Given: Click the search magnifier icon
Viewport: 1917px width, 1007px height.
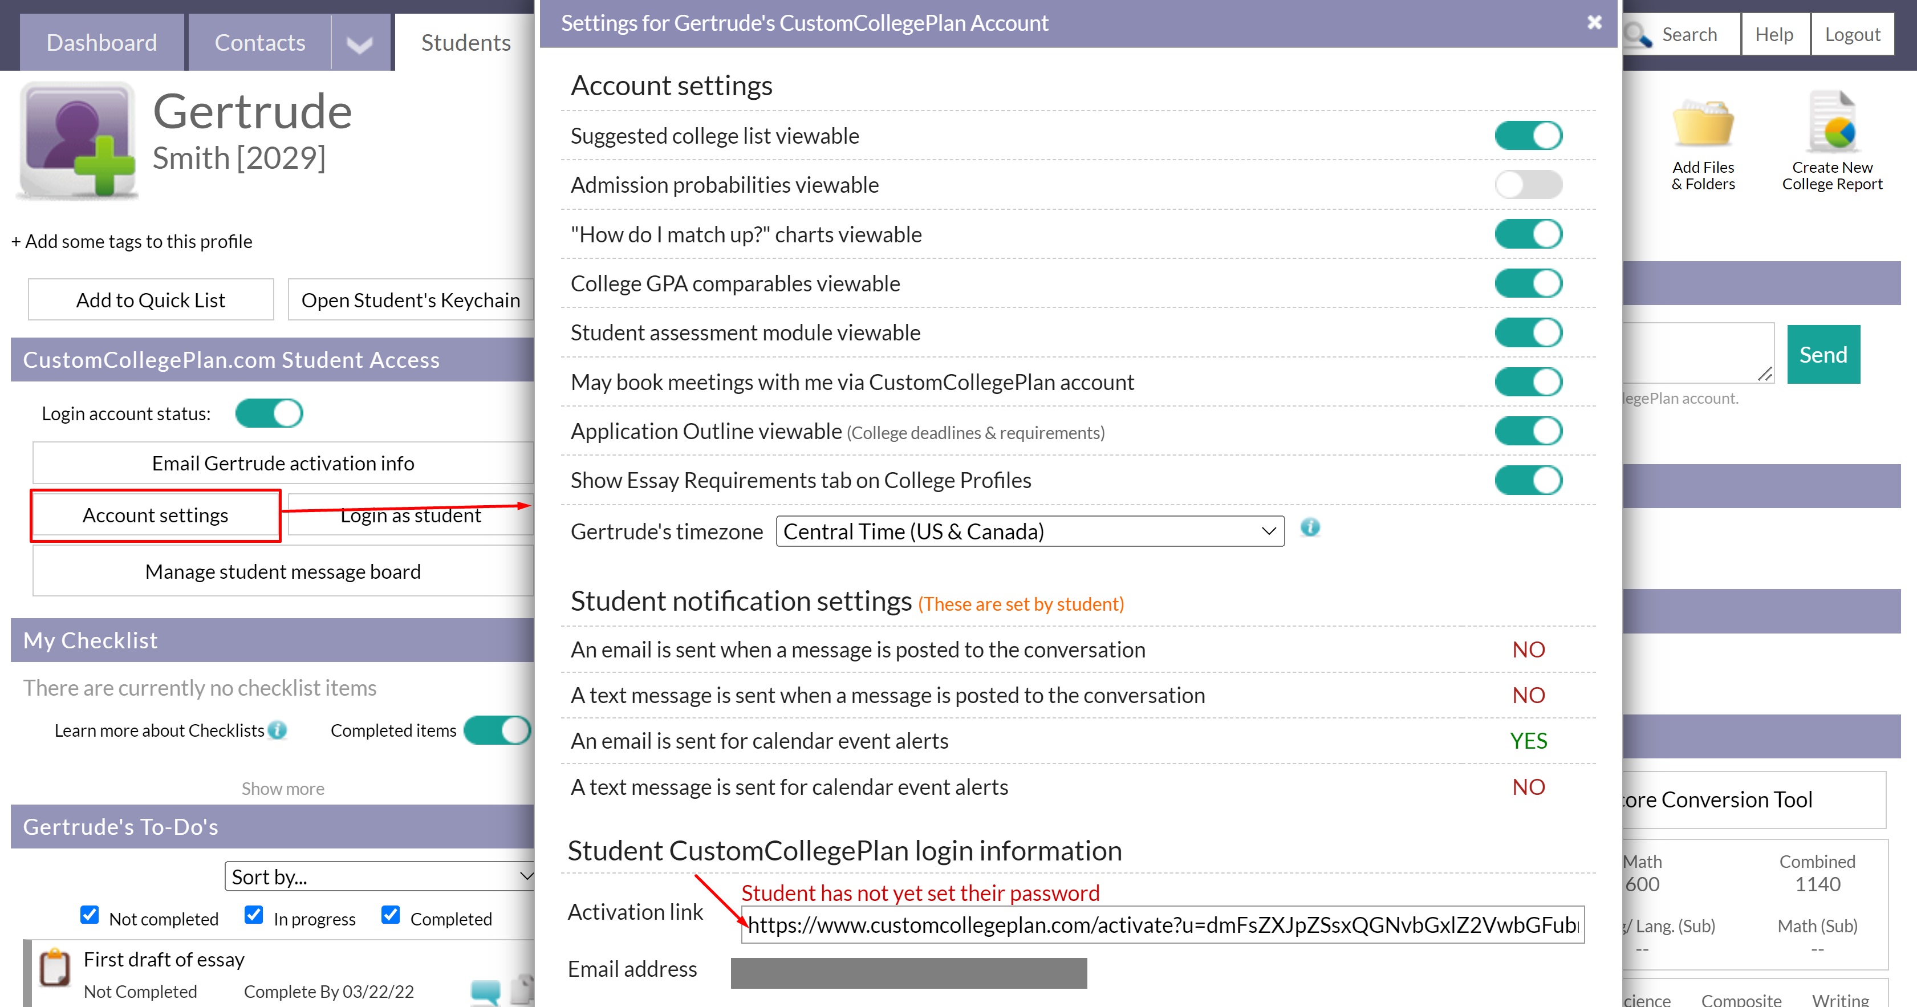Looking at the screenshot, I should click(1637, 35).
